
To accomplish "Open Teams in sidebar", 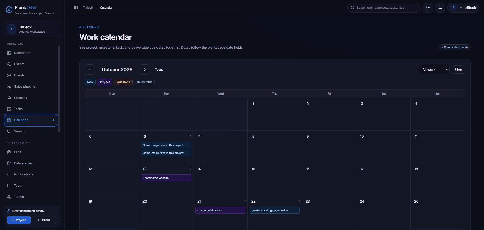I will coord(31,197).
